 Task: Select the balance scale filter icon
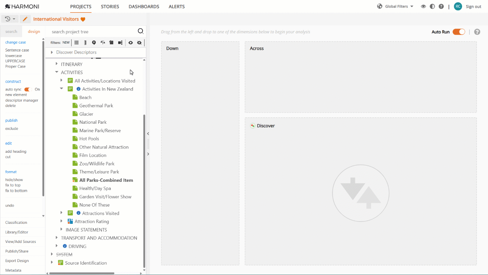tap(103, 43)
